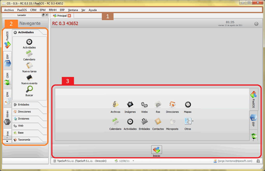The height and width of the screenshot is (171, 265).
Task: Expand the Web section in sidebar
Action: click(30, 126)
